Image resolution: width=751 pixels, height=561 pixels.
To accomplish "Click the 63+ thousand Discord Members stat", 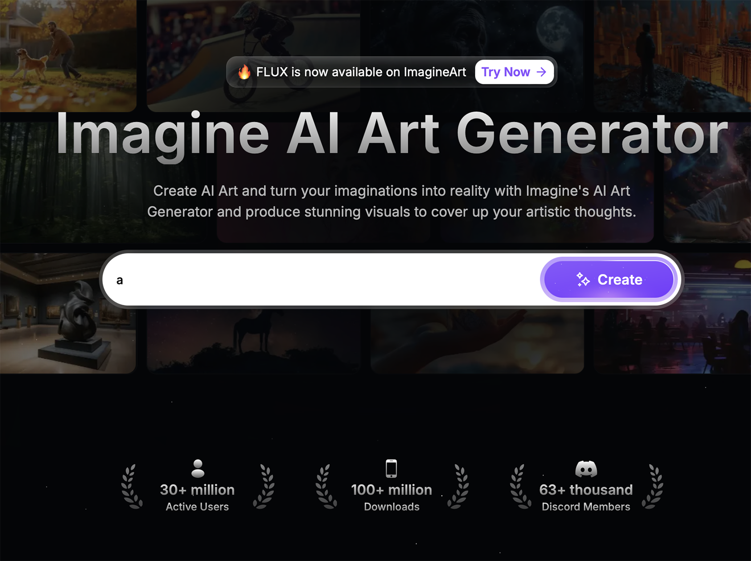I will 586,497.
